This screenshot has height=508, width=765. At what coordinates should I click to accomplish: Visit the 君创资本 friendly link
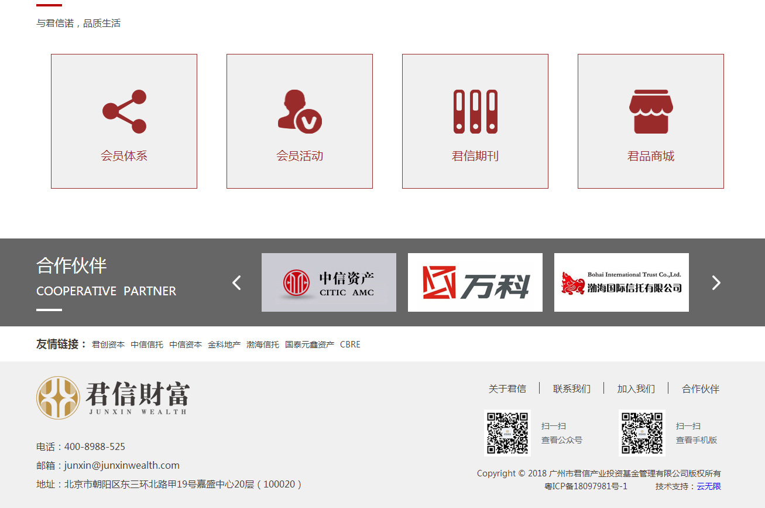tap(108, 345)
